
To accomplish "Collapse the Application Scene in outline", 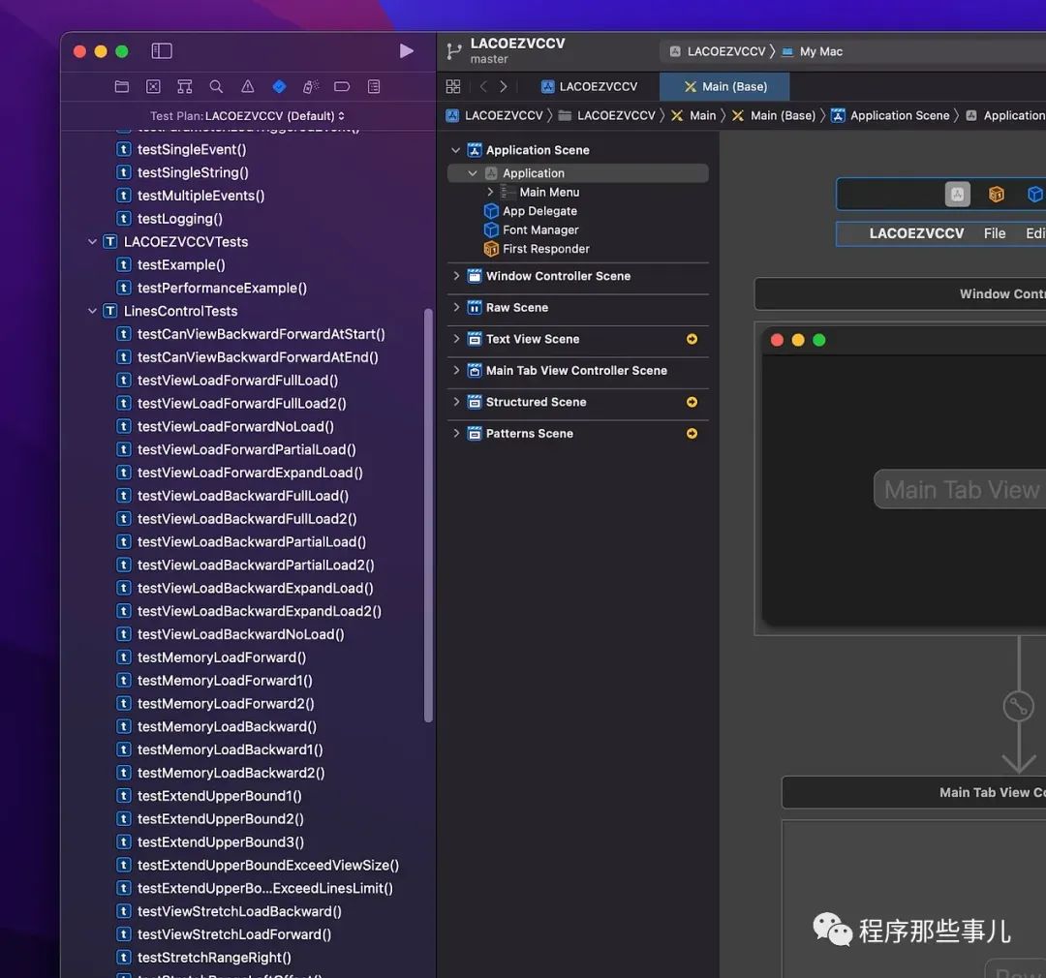I will click(455, 150).
